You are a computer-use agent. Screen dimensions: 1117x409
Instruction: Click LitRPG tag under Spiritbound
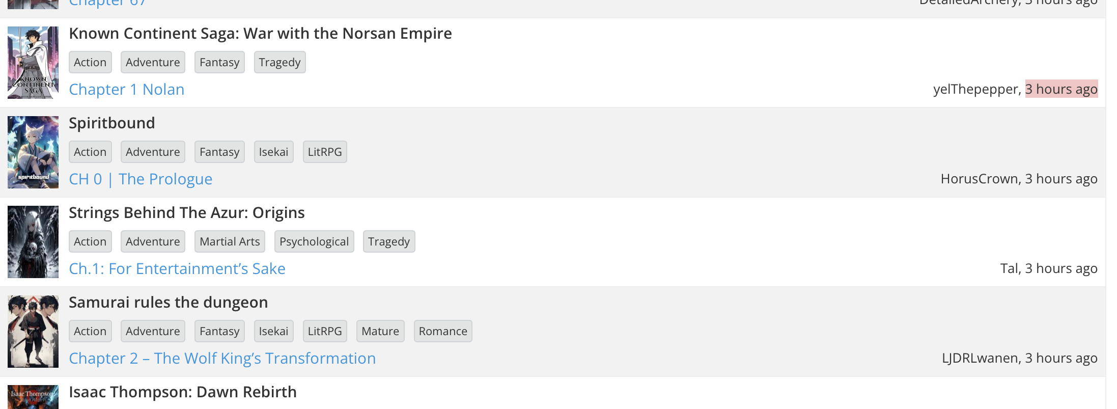325,152
